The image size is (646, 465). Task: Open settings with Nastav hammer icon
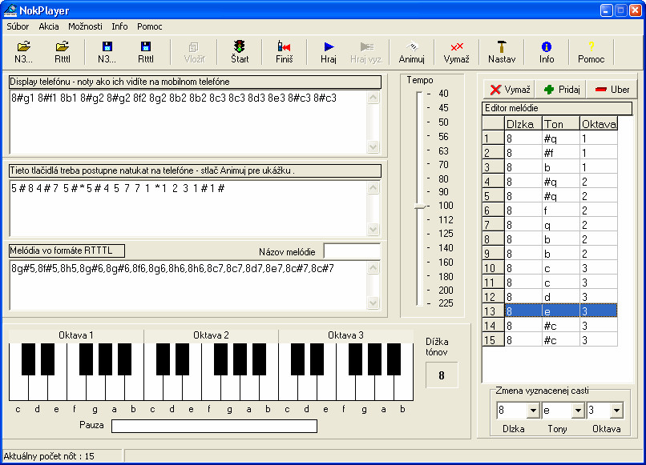[x=502, y=52]
